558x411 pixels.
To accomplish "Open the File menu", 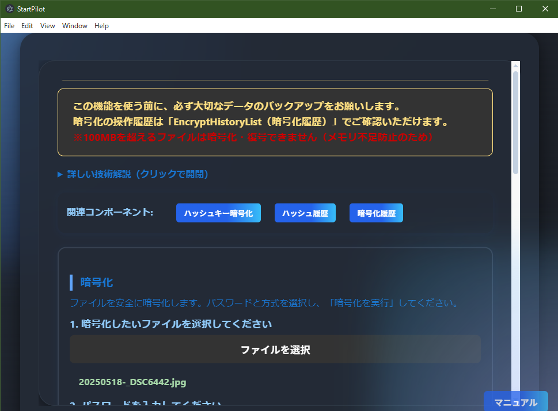I will [9, 26].
